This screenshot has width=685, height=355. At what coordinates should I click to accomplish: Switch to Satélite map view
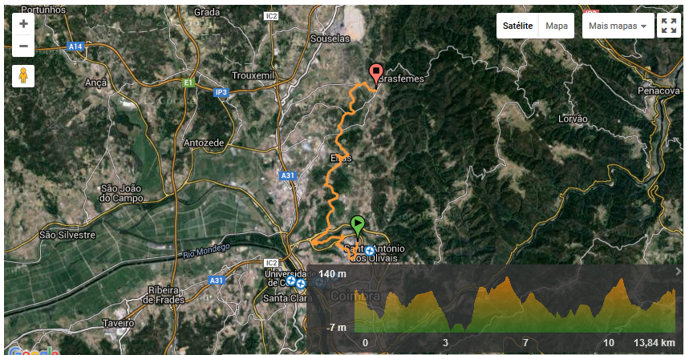(x=517, y=26)
